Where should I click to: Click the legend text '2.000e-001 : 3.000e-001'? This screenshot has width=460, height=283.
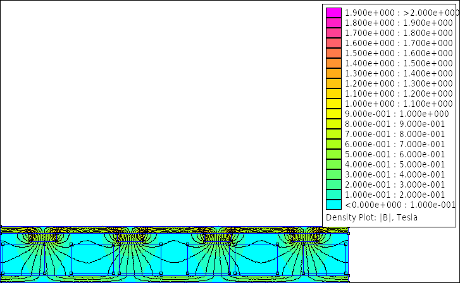click(395, 184)
